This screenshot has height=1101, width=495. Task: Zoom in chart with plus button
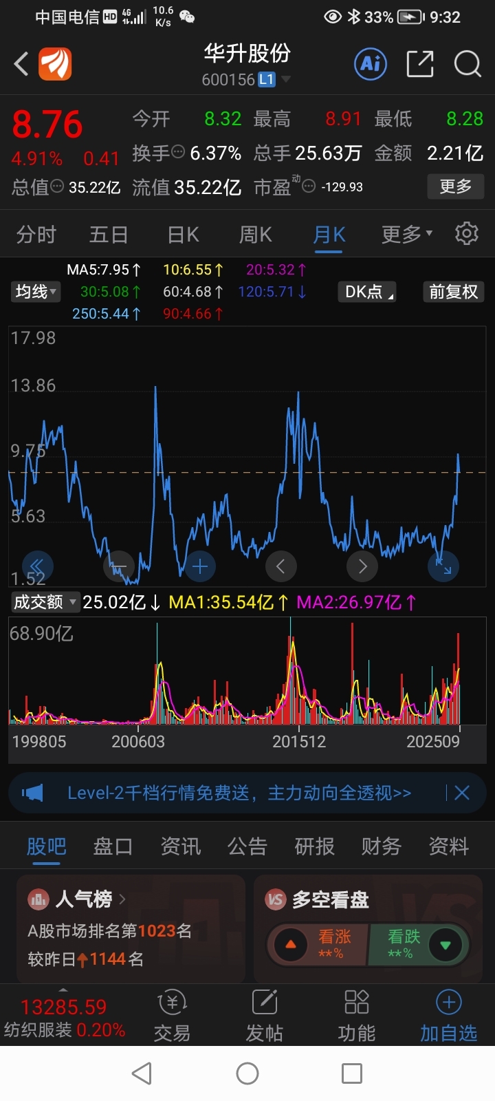(x=200, y=566)
